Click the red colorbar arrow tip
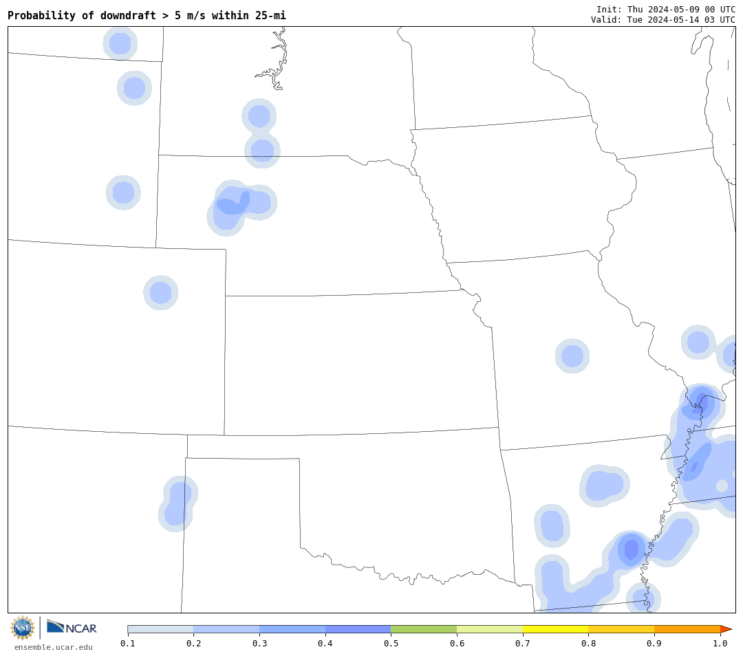This screenshot has height=656, width=743. [x=726, y=629]
